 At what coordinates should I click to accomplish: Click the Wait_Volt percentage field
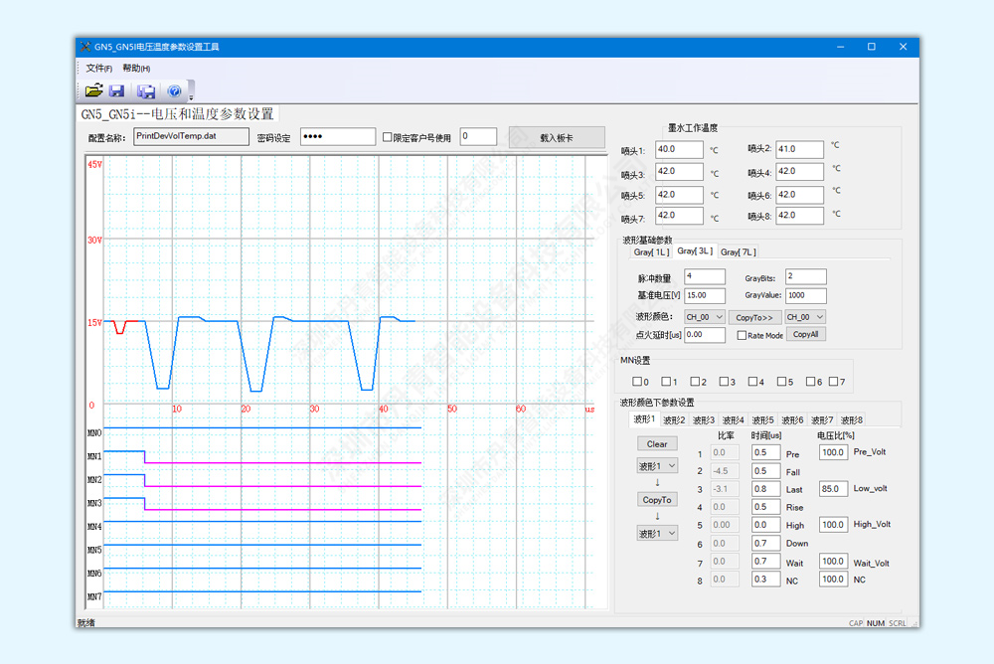tap(833, 562)
